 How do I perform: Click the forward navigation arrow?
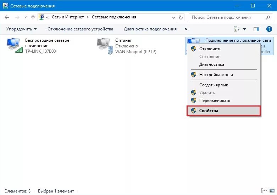(17, 17)
